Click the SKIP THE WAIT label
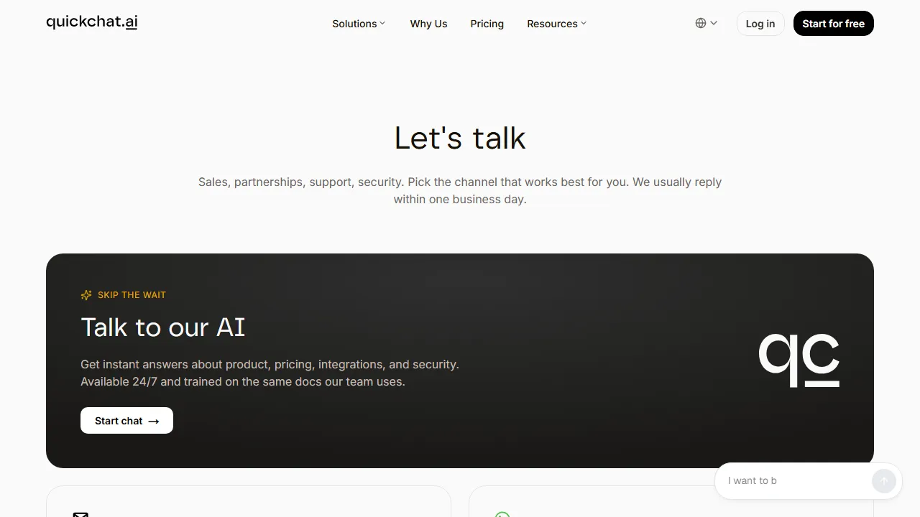Image resolution: width=920 pixels, height=517 pixels. pos(132,295)
